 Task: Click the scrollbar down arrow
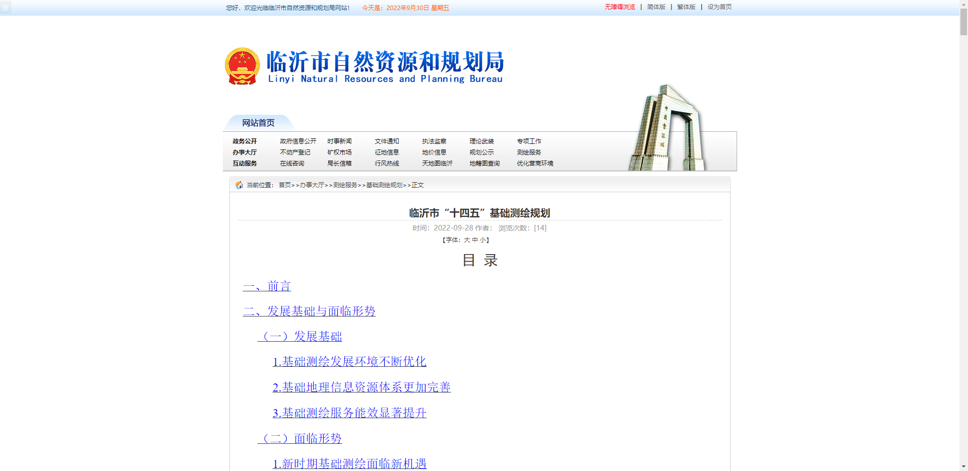coord(964,466)
